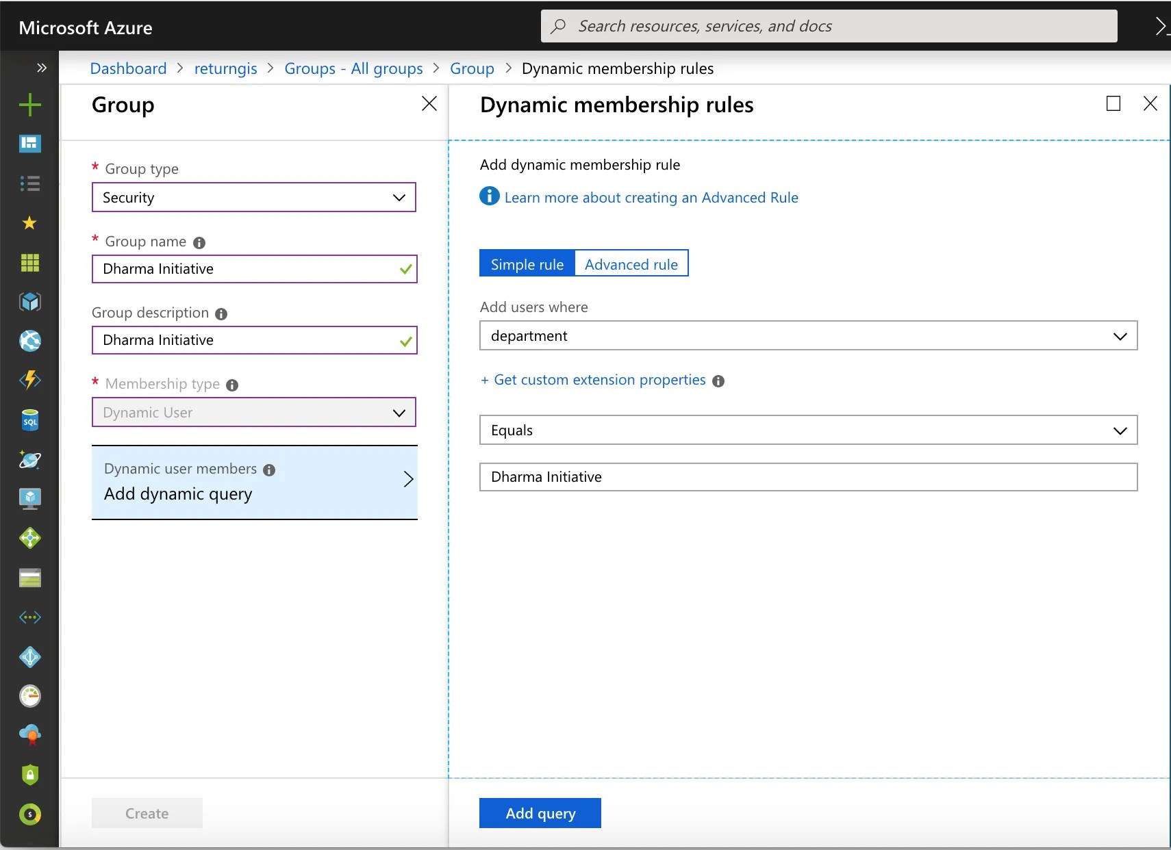
Task: Open the Add dynamic query row
Action: tap(255, 482)
